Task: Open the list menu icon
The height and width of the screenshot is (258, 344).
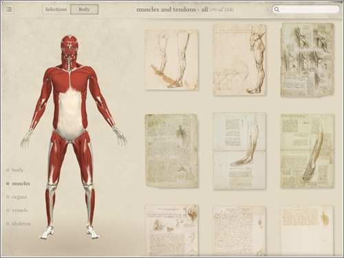Action: click(9, 10)
